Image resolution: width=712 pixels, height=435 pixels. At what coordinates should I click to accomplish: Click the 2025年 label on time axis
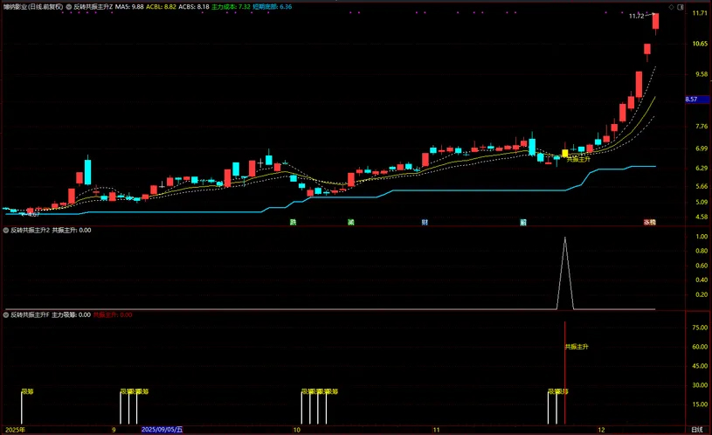(16, 430)
